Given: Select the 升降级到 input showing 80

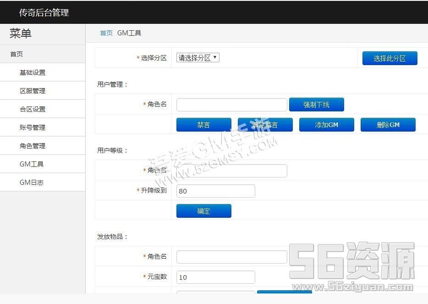Looking at the screenshot, I should coord(215,191).
